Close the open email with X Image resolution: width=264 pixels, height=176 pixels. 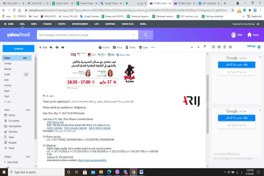click(x=205, y=47)
